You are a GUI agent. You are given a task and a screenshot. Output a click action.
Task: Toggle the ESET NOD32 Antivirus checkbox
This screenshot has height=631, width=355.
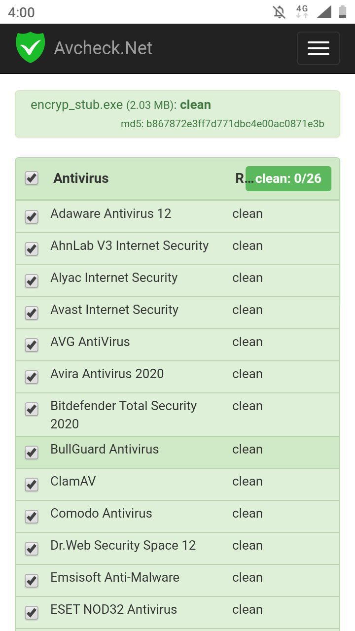32,612
